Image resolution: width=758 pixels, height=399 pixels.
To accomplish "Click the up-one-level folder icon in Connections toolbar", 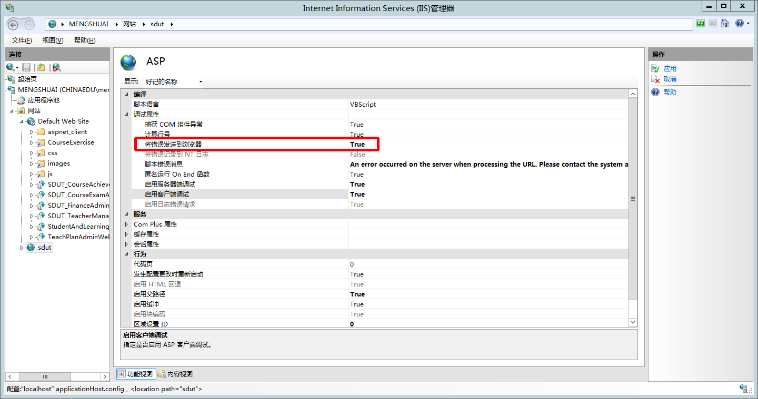I will point(41,67).
